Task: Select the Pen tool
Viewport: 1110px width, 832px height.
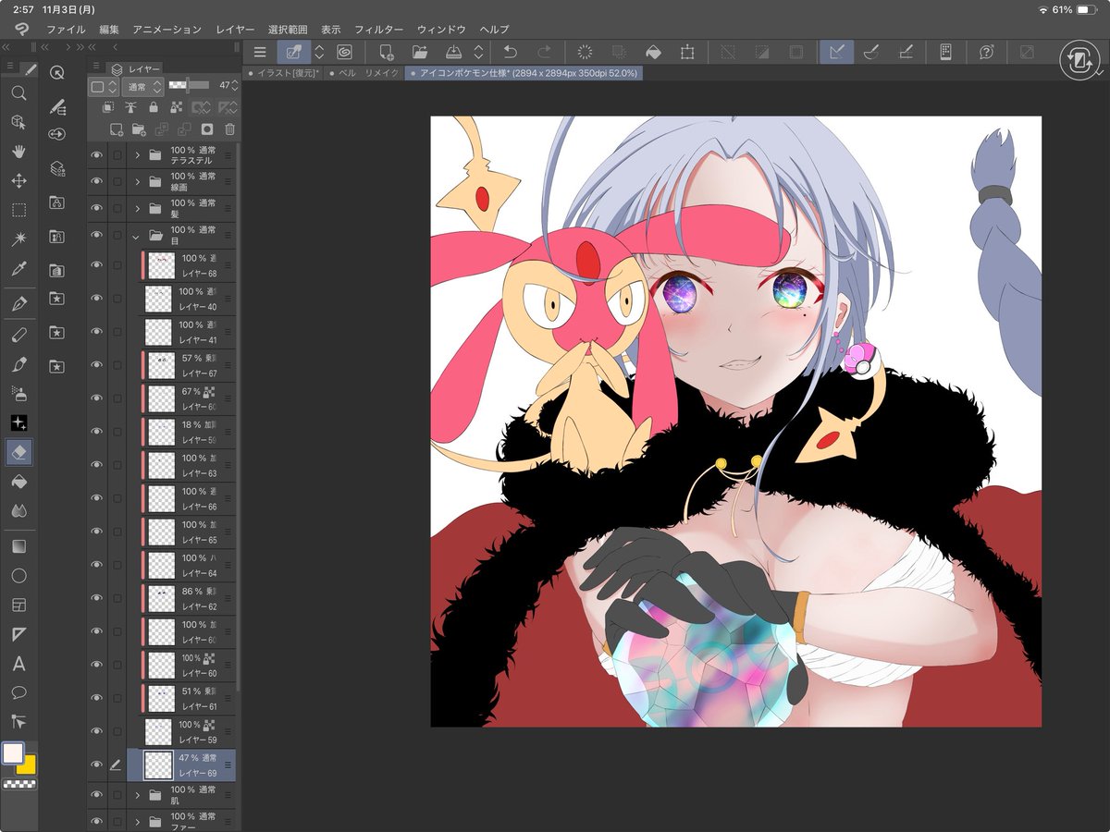Action: point(18,303)
